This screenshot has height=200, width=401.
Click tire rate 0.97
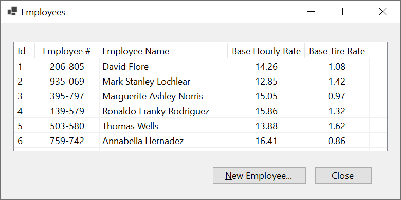pyautogui.click(x=337, y=96)
